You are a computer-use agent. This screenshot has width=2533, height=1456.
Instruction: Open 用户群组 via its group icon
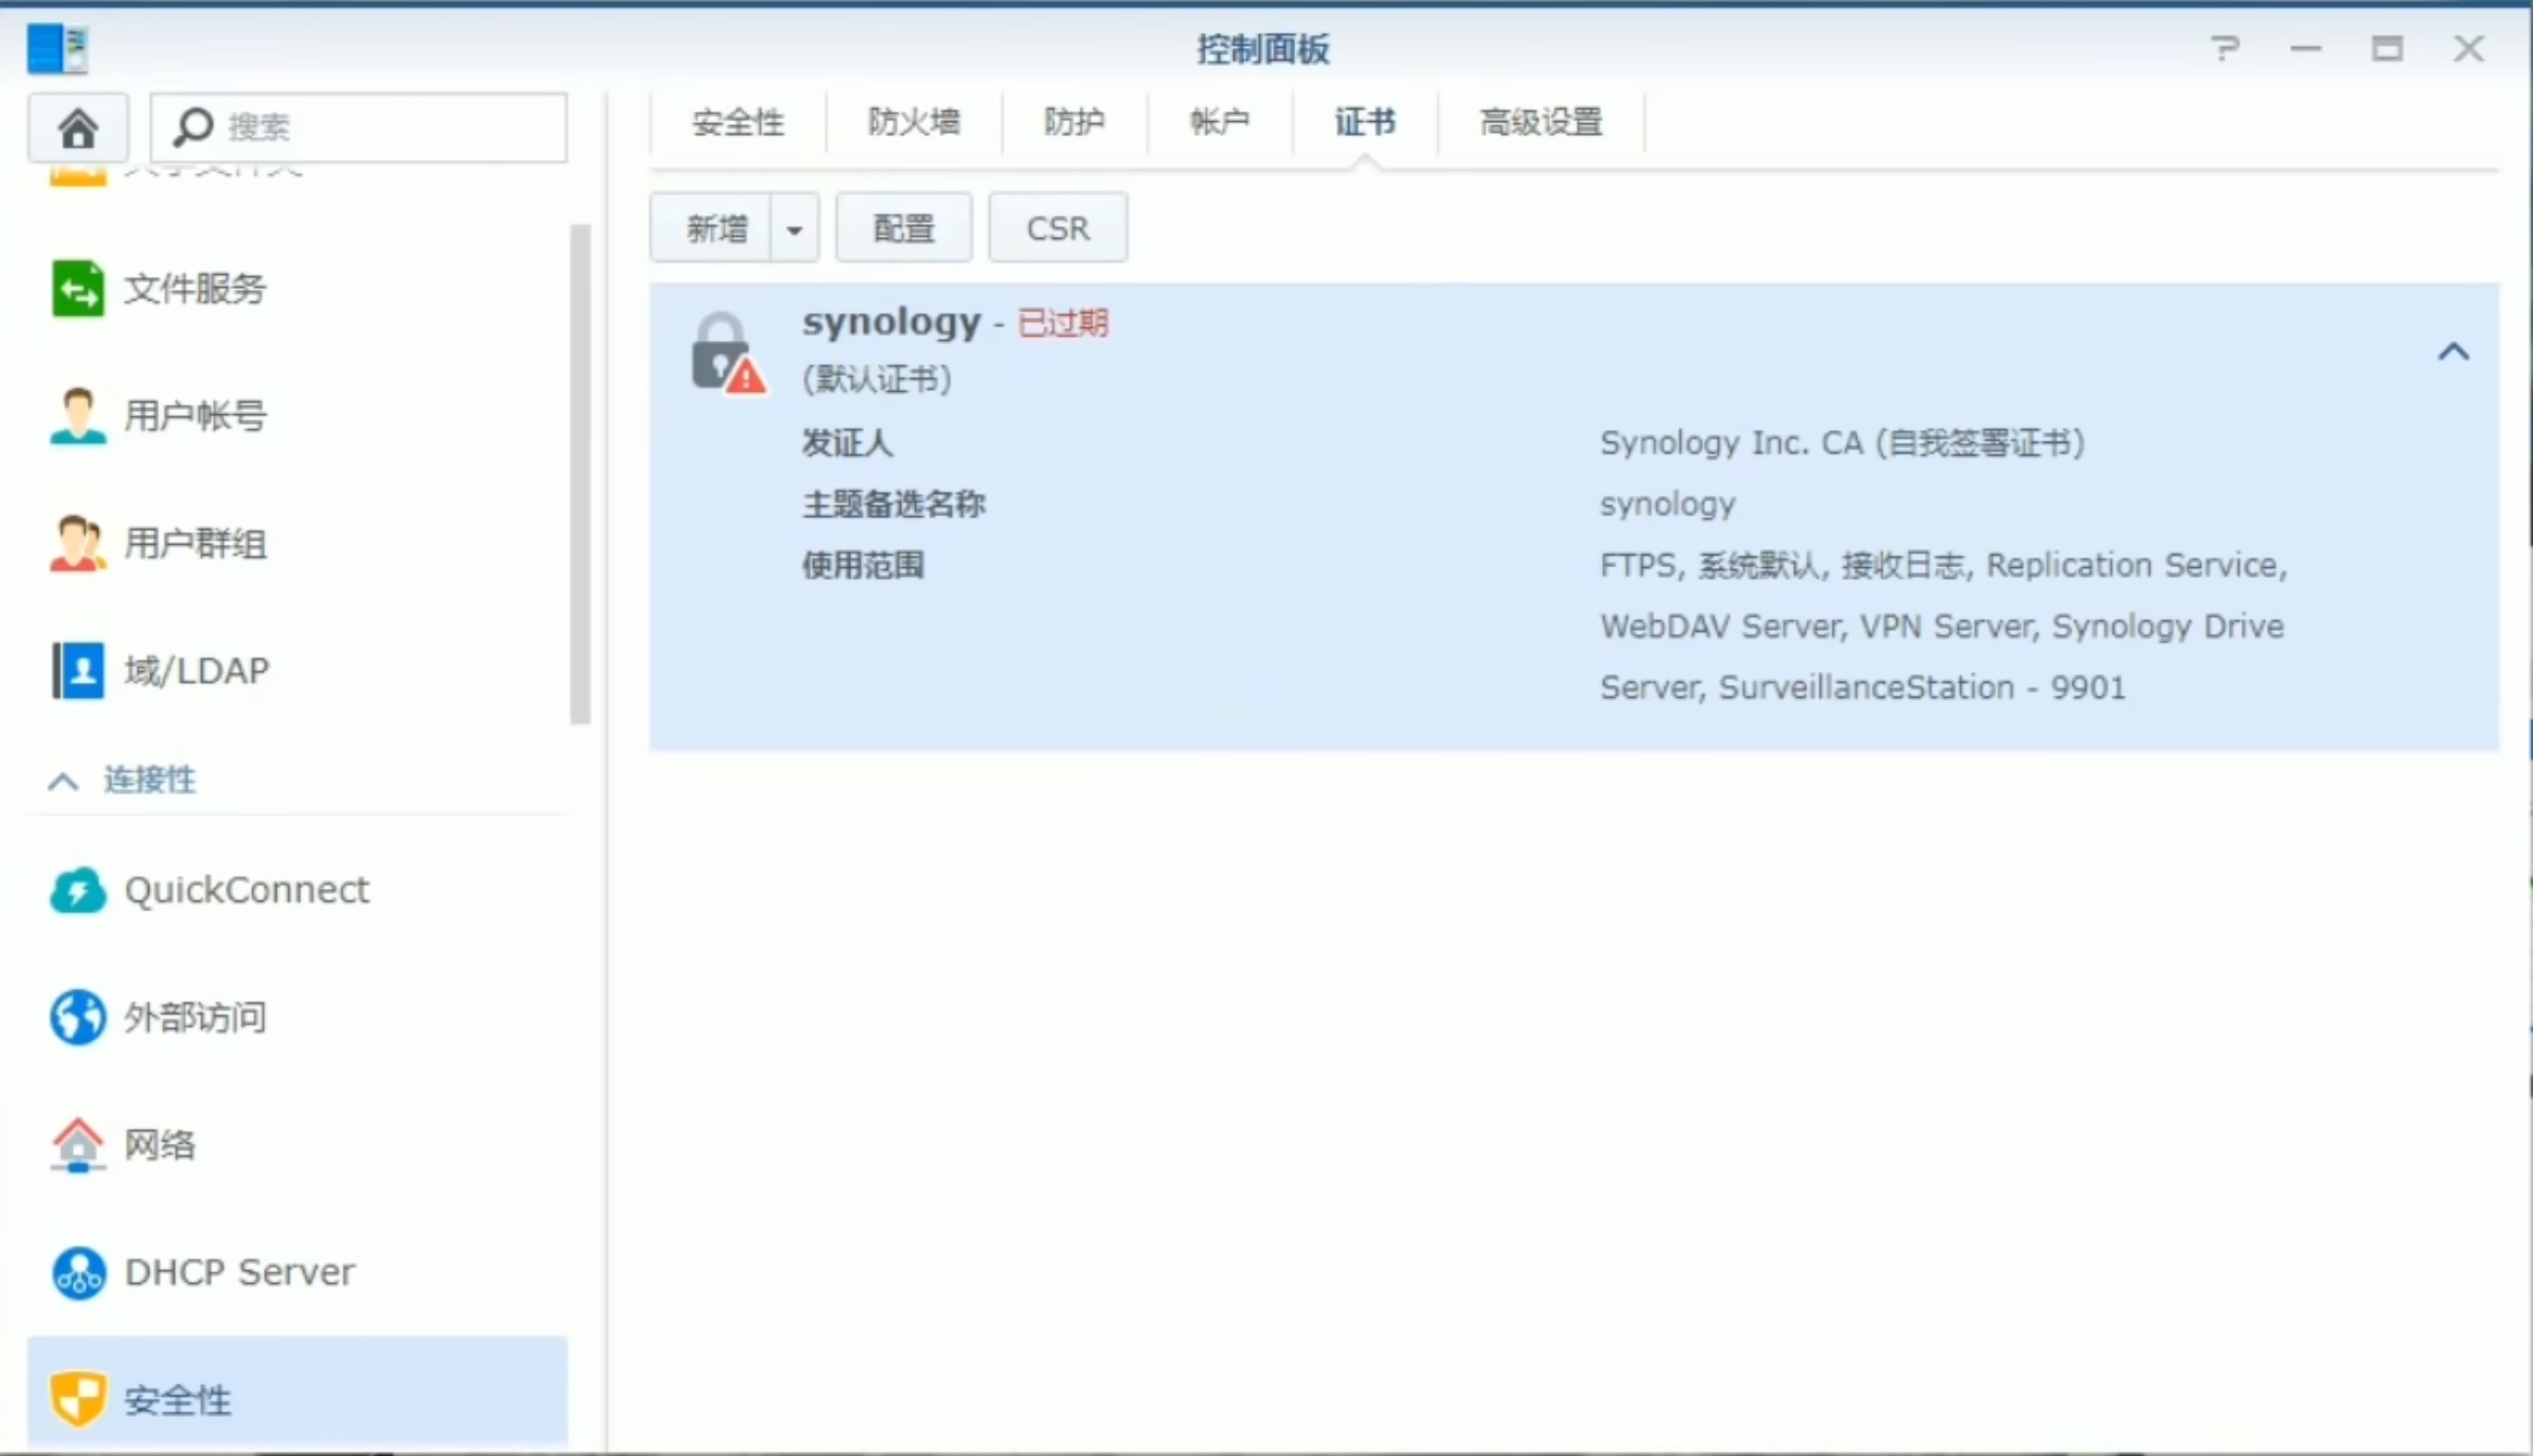tap(77, 543)
